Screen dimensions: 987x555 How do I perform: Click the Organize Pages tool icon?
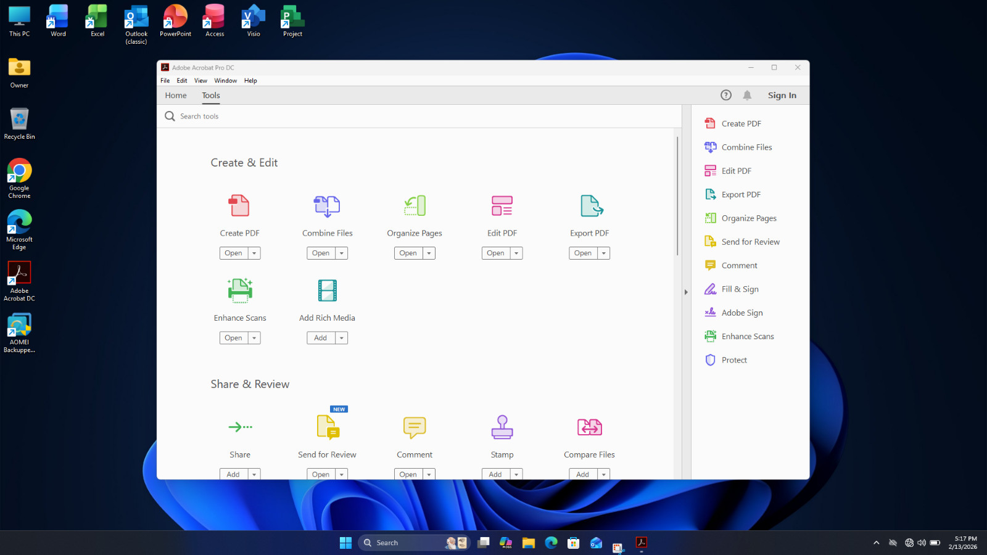click(x=415, y=205)
